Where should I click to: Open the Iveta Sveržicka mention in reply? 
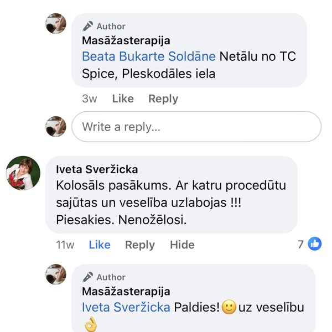pos(126,307)
